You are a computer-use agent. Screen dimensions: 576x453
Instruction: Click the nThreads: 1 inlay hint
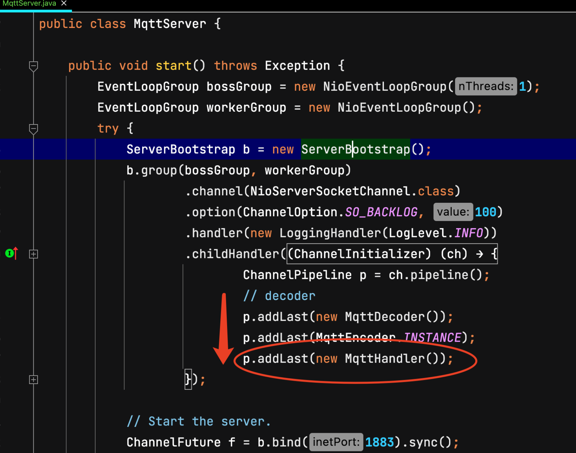click(486, 86)
